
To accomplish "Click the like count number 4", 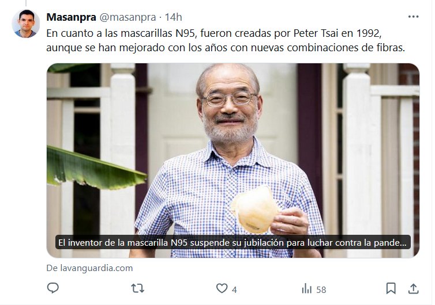I will (234, 290).
